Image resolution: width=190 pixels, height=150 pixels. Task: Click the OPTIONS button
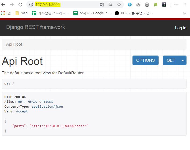145,60
